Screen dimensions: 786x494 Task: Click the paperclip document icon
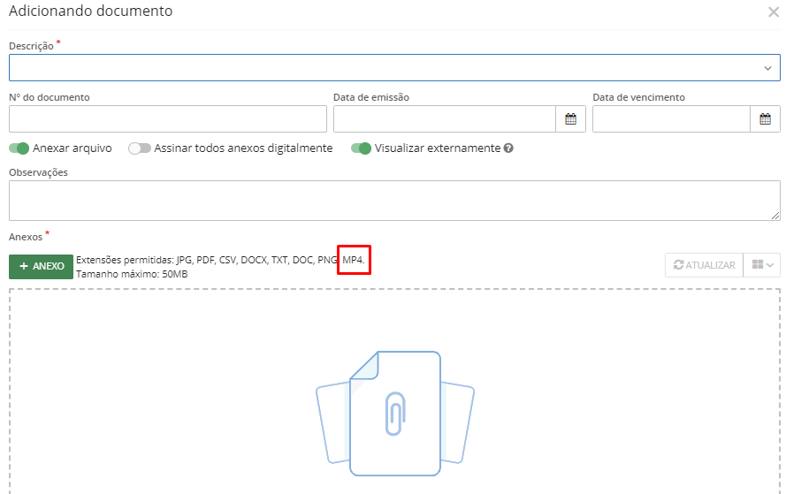(x=394, y=414)
